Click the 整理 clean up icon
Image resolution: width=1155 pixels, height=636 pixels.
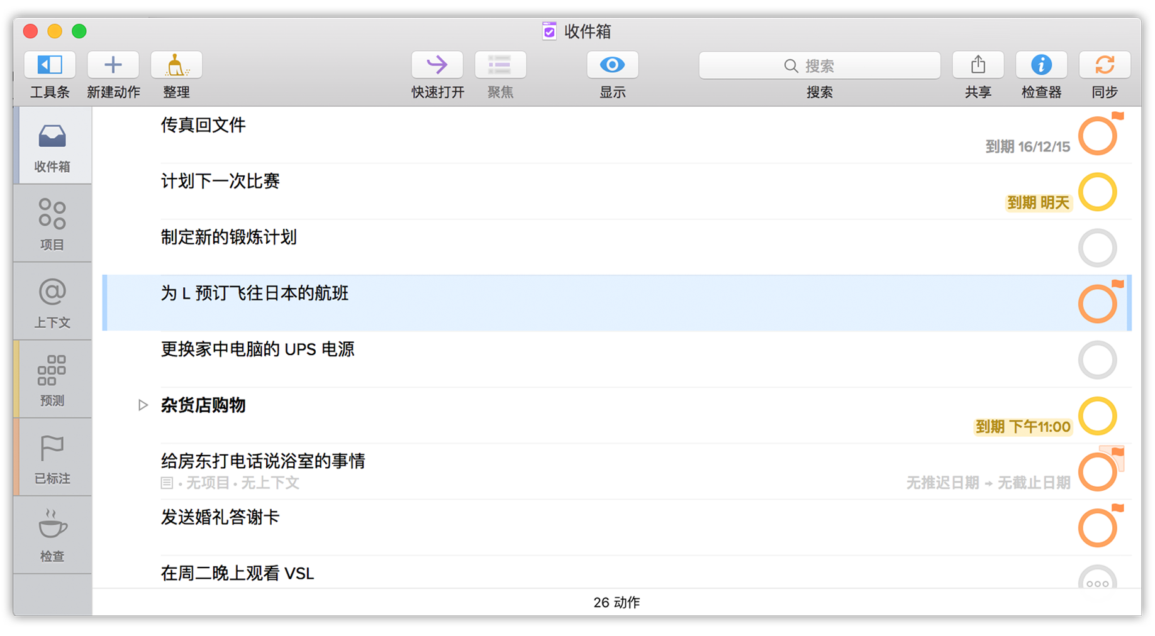tap(176, 65)
